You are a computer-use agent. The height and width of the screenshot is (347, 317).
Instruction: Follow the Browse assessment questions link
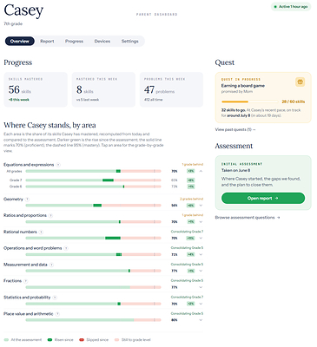click(248, 218)
